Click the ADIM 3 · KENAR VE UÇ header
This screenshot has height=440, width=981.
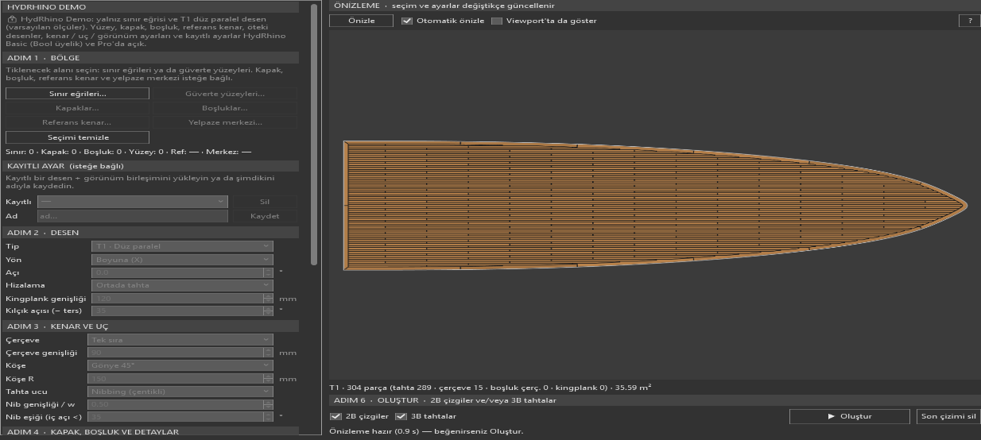[x=151, y=326]
